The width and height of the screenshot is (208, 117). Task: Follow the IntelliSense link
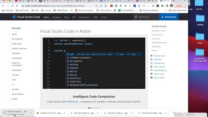coord(72,102)
